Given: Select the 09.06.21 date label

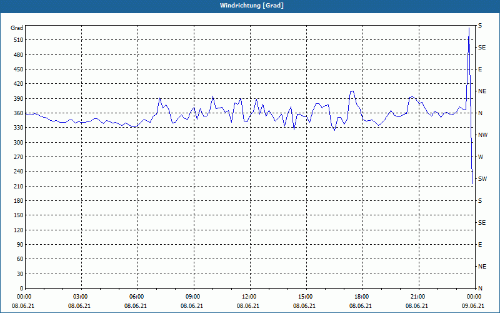Looking at the screenshot, I should tap(473, 306).
